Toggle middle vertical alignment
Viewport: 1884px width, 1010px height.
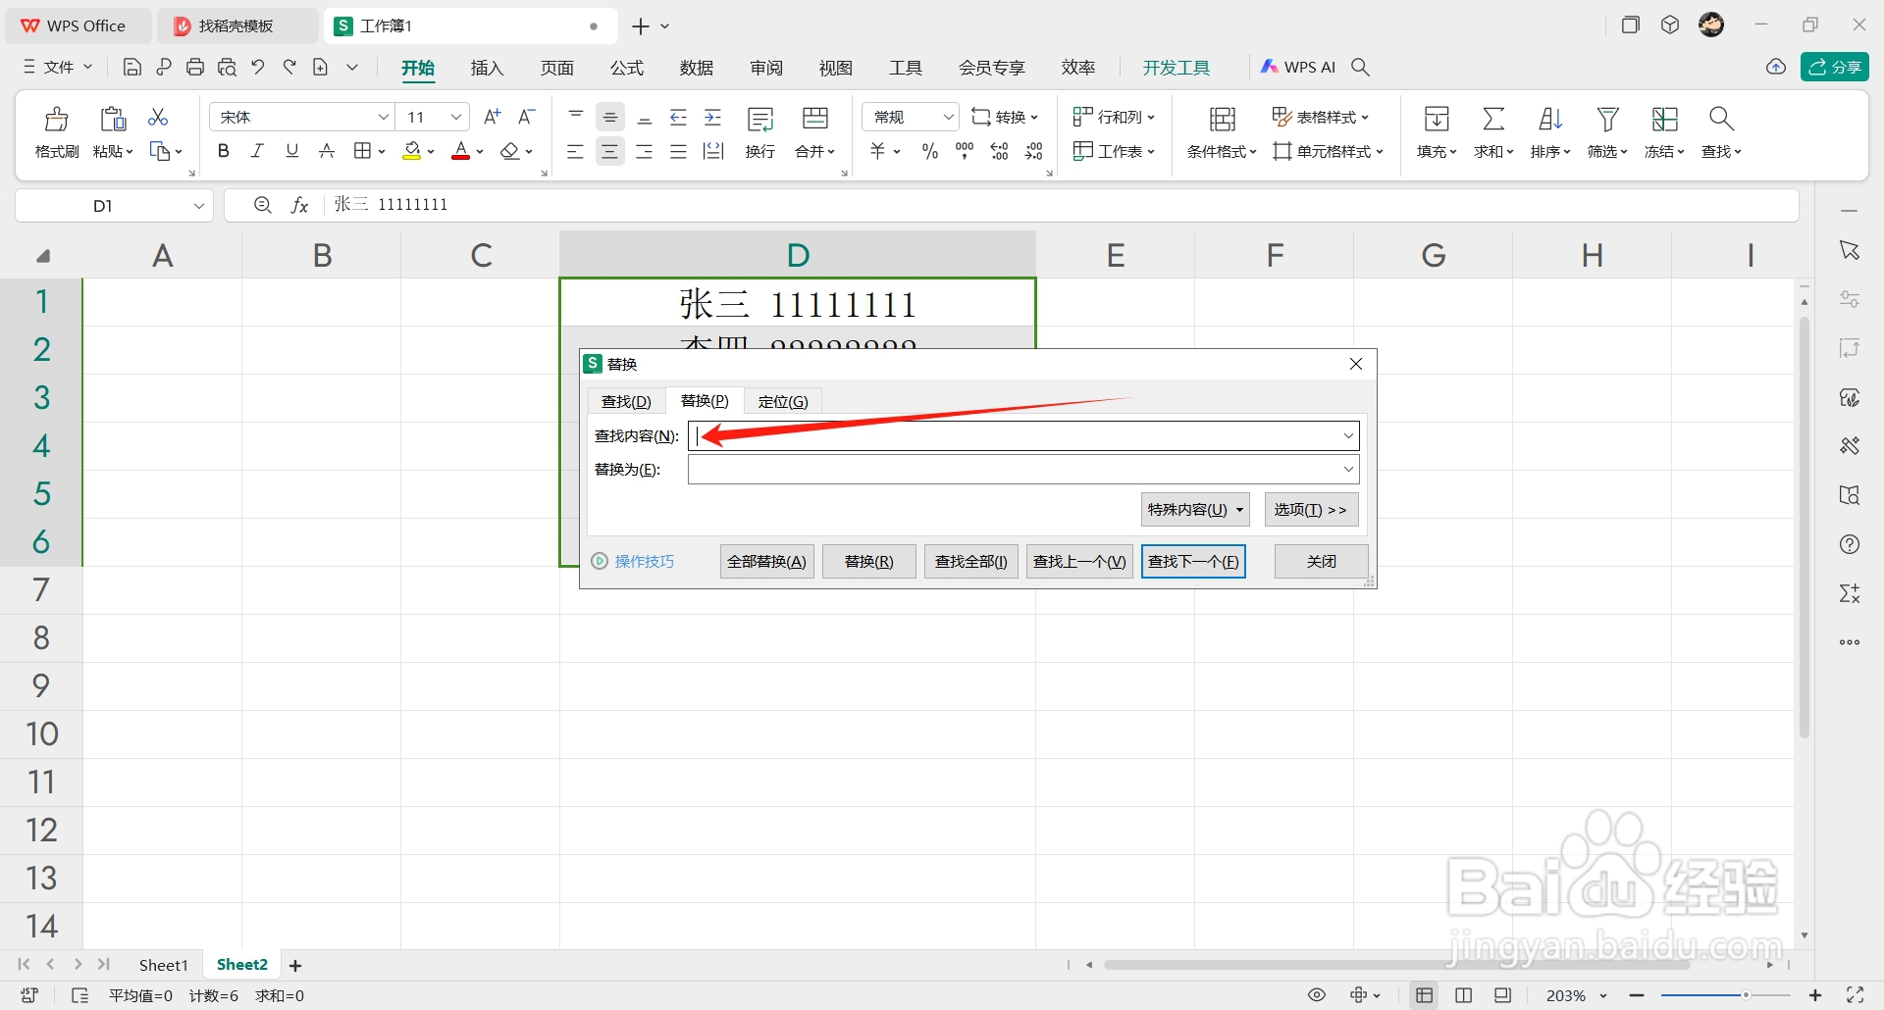(610, 118)
